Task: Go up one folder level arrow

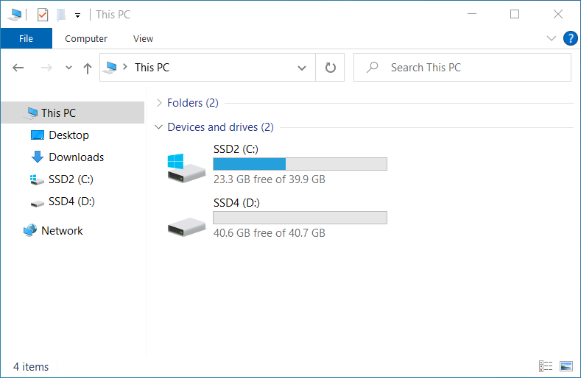Action: (88, 68)
